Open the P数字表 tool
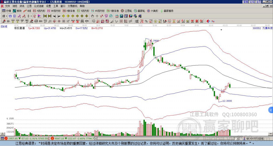 pos(69,11)
